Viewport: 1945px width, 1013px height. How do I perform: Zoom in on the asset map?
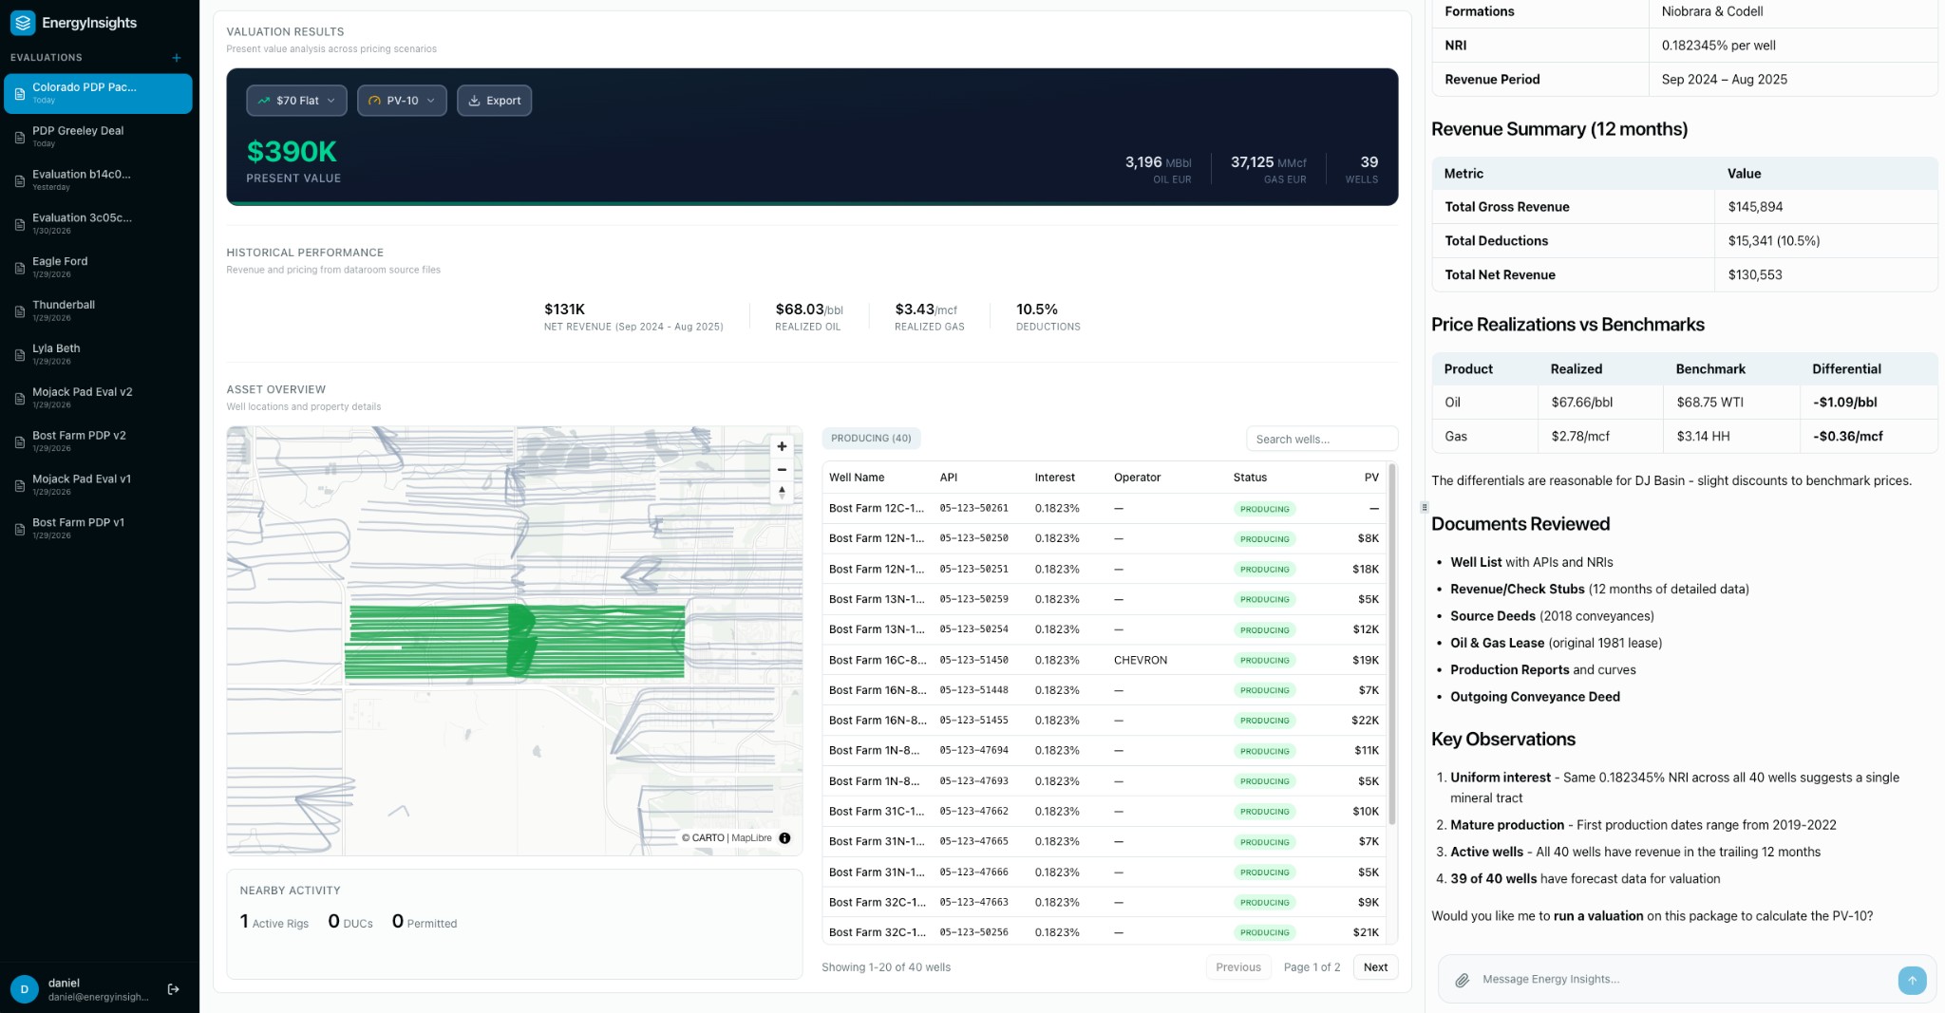point(782,446)
